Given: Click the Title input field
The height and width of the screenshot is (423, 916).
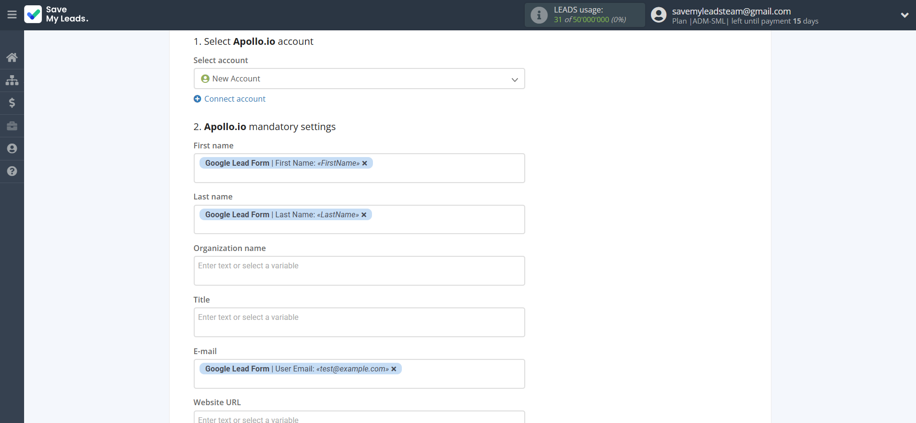Looking at the screenshot, I should (359, 322).
